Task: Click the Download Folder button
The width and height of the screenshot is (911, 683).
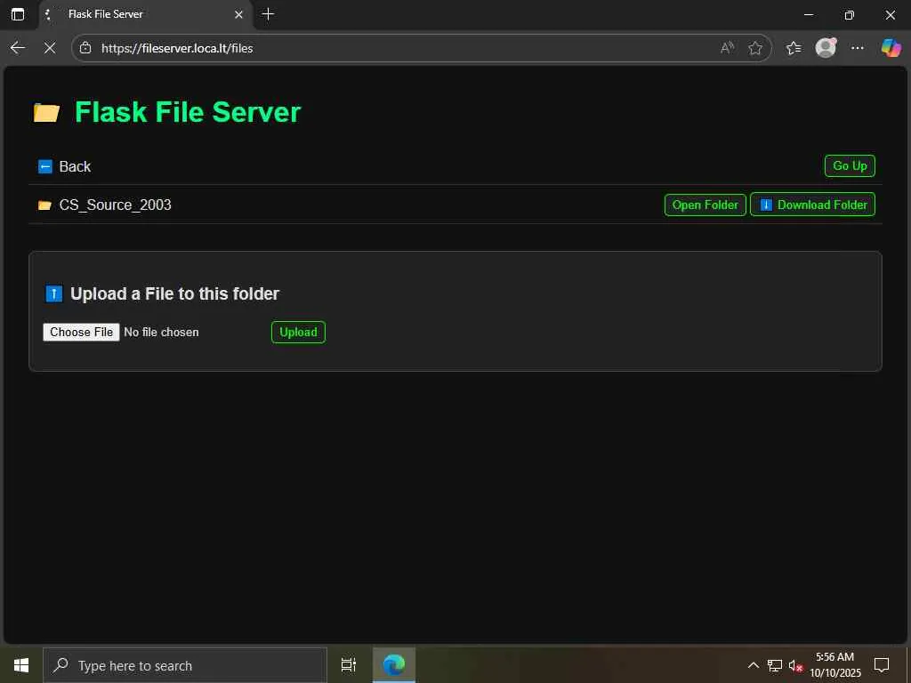Action: (812, 205)
